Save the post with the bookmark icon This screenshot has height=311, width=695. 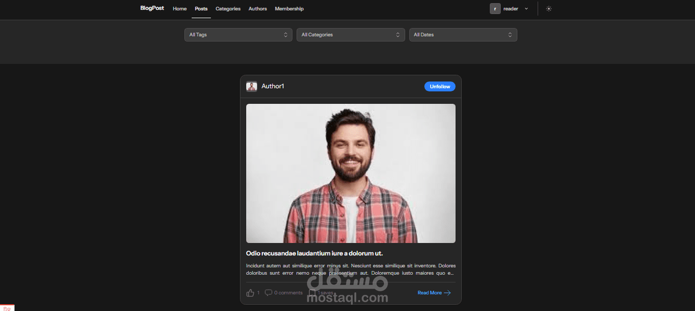pyautogui.click(x=312, y=293)
